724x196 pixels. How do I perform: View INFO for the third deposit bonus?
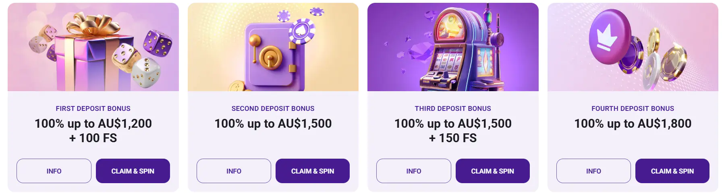[414, 171]
